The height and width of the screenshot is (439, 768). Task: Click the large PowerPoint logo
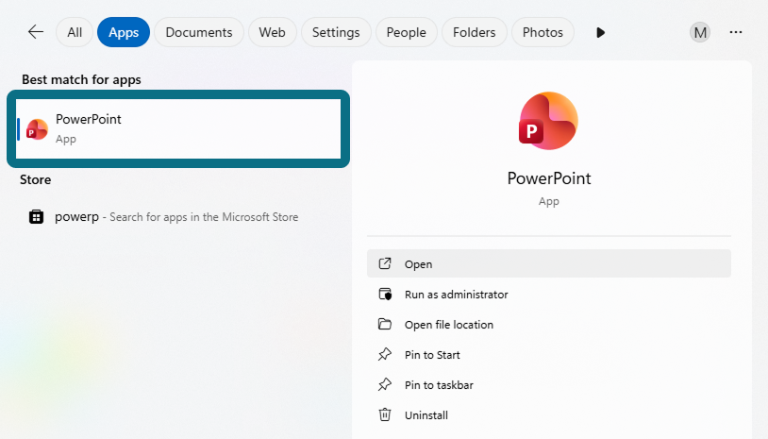548,121
